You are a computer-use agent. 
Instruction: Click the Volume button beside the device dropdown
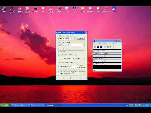point(81,38)
